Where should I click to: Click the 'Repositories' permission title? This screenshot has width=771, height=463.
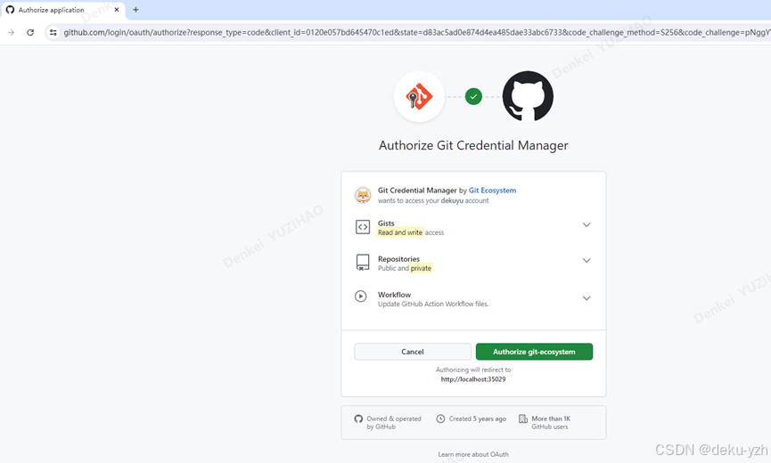(x=398, y=259)
